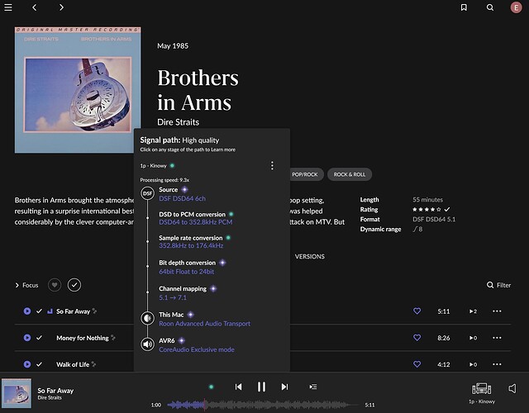
Task: Click the AVR6 speaker output icon
Action: pyautogui.click(x=147, y=344)
